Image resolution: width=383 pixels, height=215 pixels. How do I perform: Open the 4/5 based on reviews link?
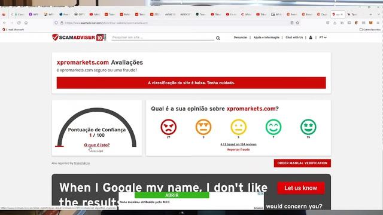click(x=238, y=145)
